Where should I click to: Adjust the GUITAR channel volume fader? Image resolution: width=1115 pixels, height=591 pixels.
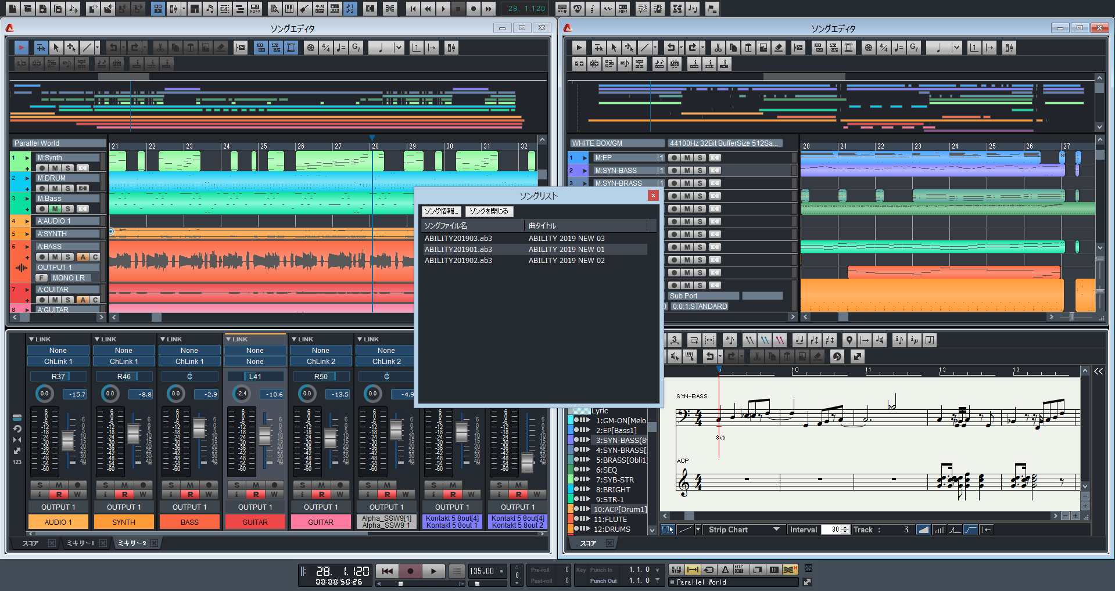click(x=265, y=435)
